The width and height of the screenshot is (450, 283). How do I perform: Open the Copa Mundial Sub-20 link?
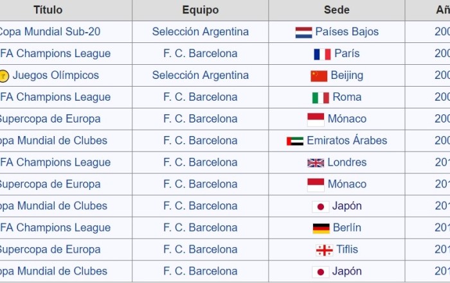50,31
